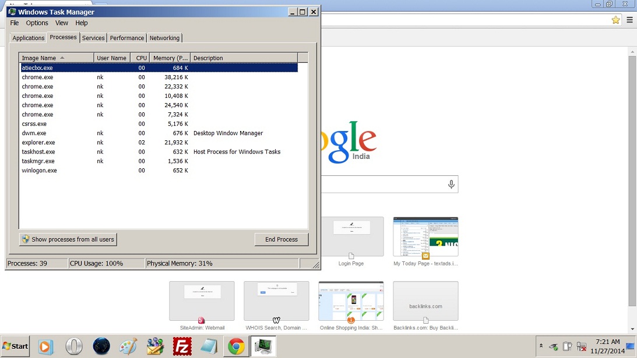
Task: Open the Opera browser taskbar icon
Action: click(x=73, y=346)
